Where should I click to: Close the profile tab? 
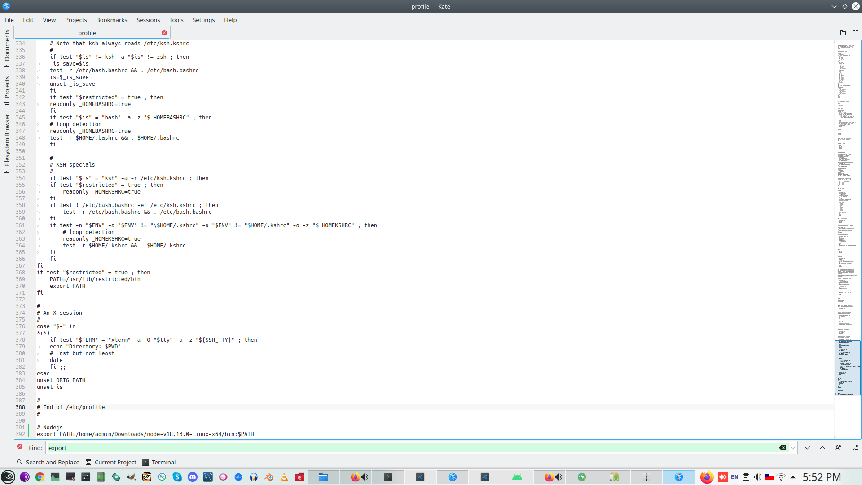pyautogui.click(x=164, y=33)
